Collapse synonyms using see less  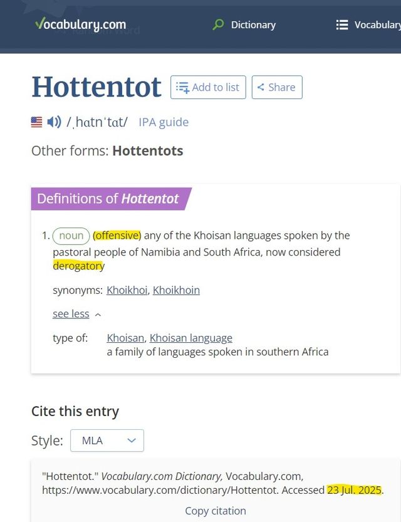point(71,313)
